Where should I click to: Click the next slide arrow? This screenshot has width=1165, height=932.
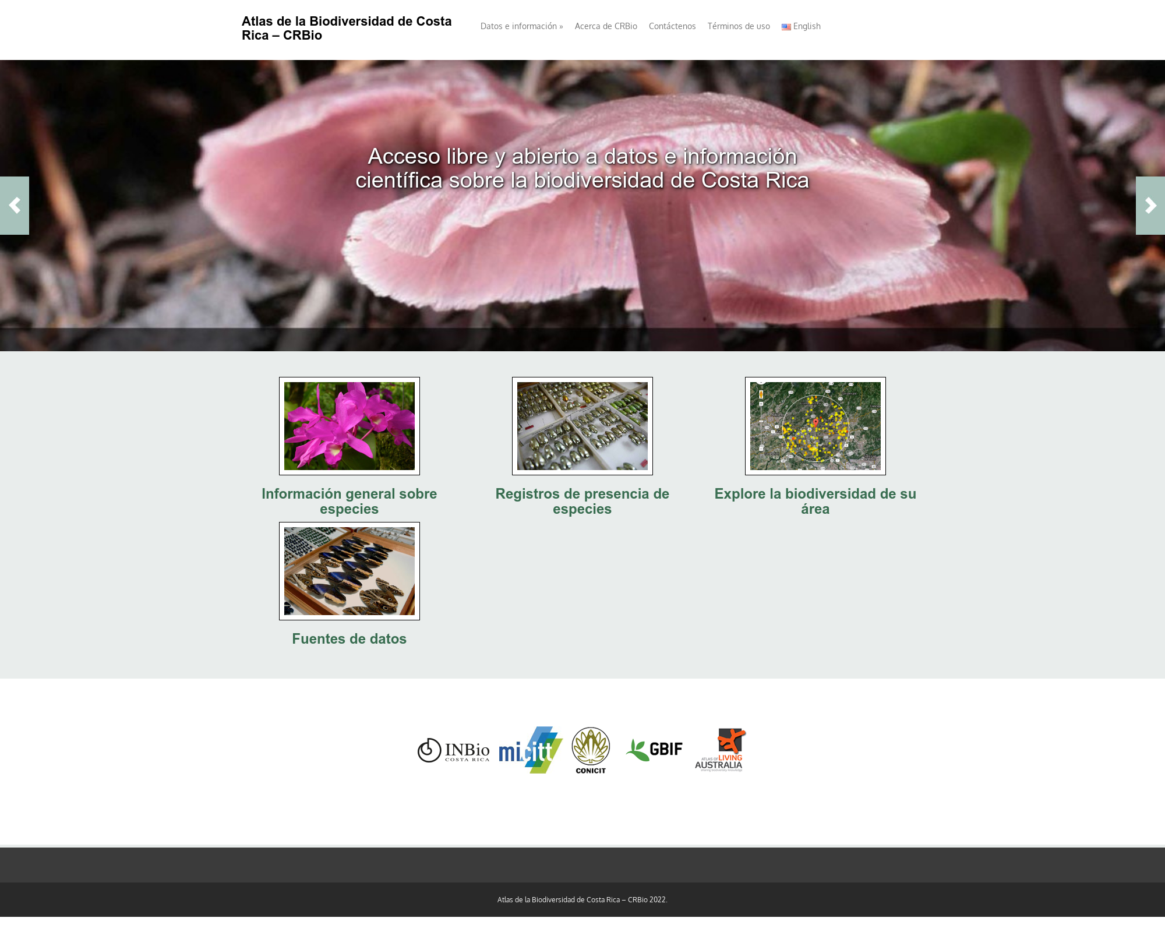pyautogui.click(x=1150, y=206)
